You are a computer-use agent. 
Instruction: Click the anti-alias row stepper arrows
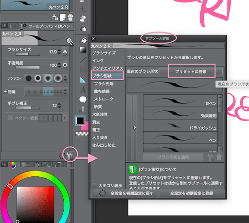(65, 78)
